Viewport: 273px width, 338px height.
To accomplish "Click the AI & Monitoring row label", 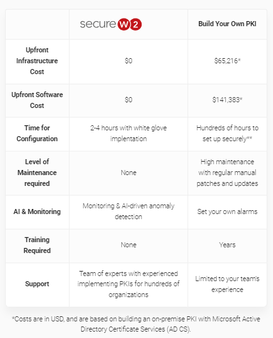I will 37,211.
